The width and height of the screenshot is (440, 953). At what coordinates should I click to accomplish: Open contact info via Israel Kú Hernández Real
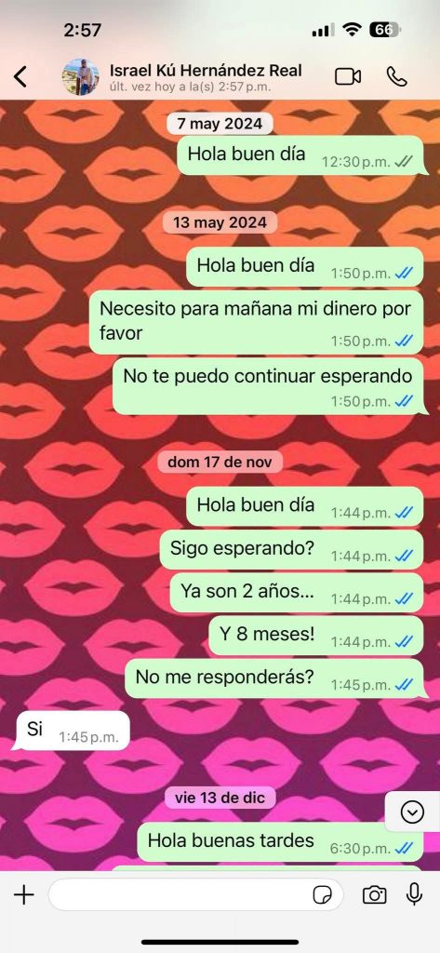pos(206,70)
